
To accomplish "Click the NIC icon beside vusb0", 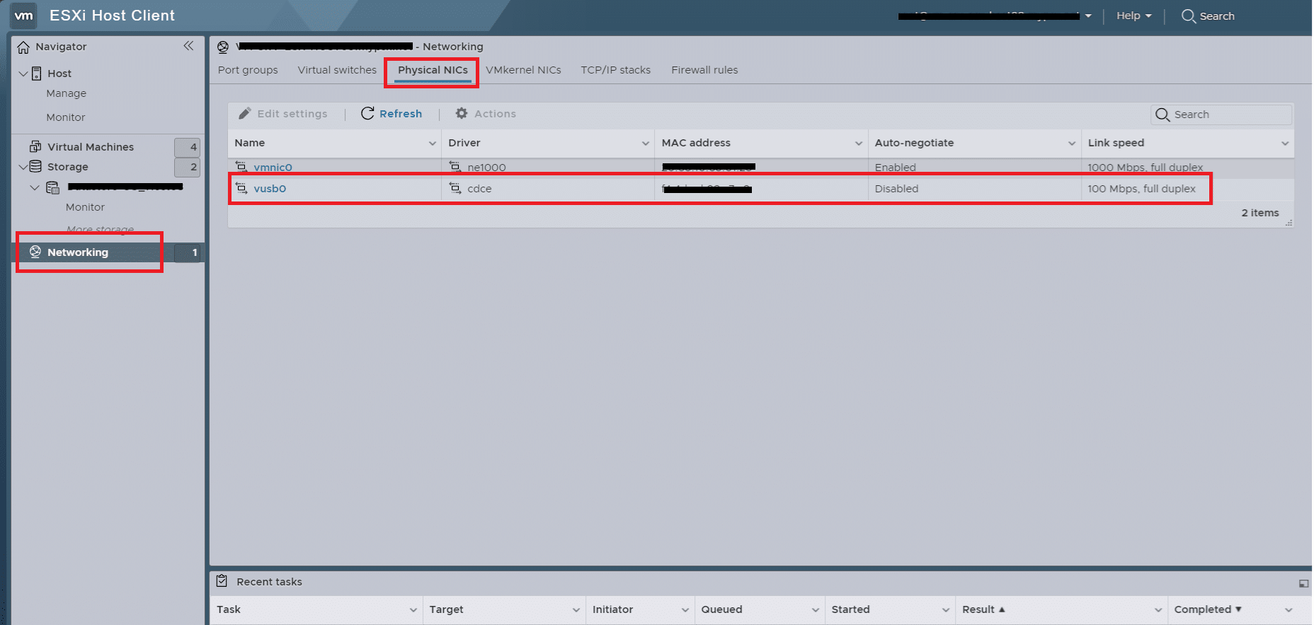I will pos(241,188).
